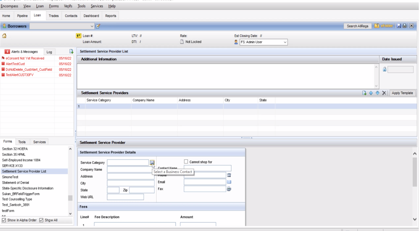The image size is (419, 231).
Task: Click the Web URL input field
Action: 125,197
